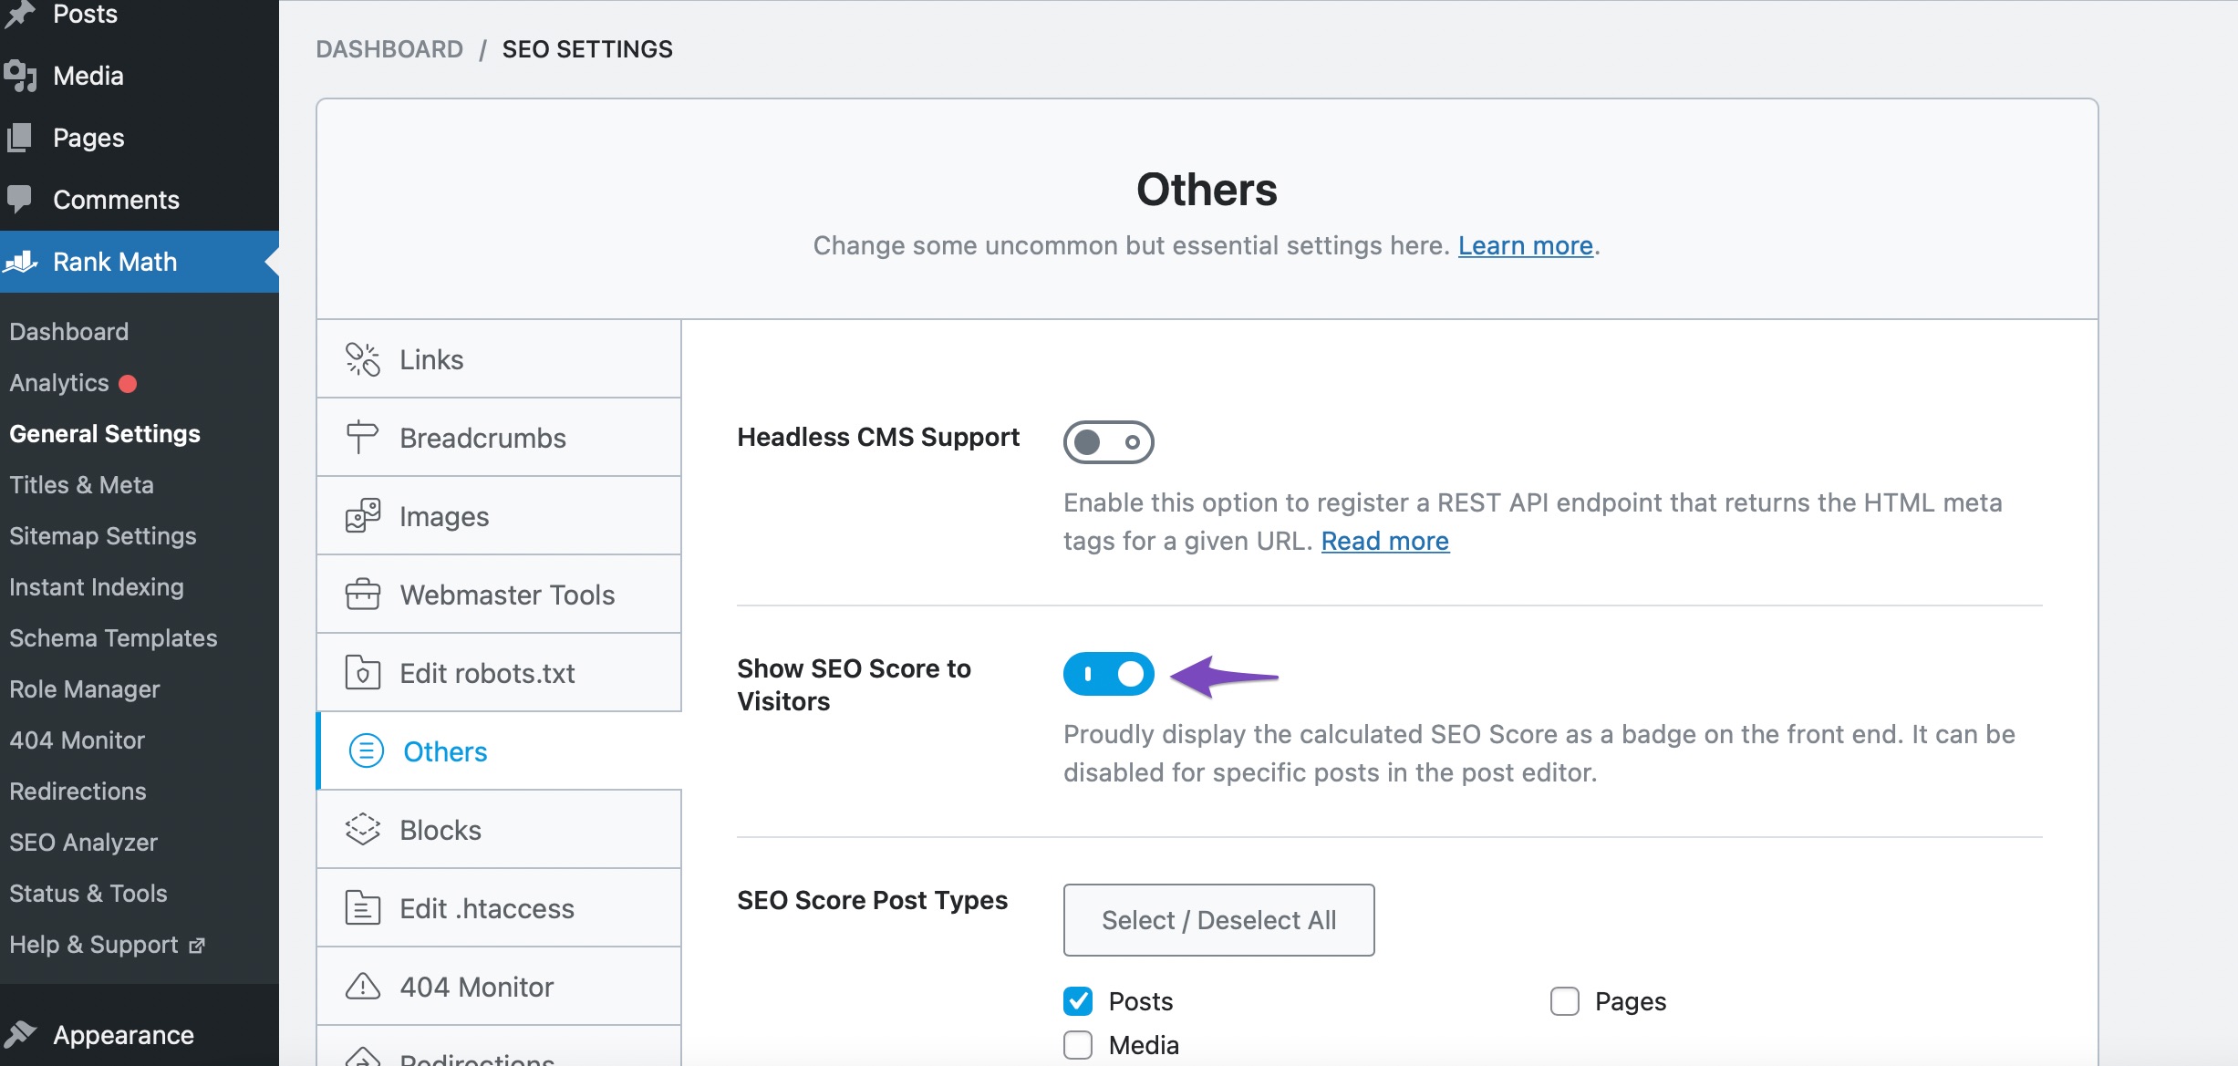
Task: Click the Pages icon in the admin sidebar
Action: 20,138
